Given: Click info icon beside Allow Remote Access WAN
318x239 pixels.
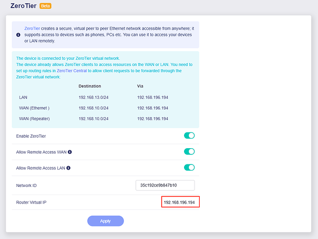Looking at the screenshot, I should coord(70,152).
